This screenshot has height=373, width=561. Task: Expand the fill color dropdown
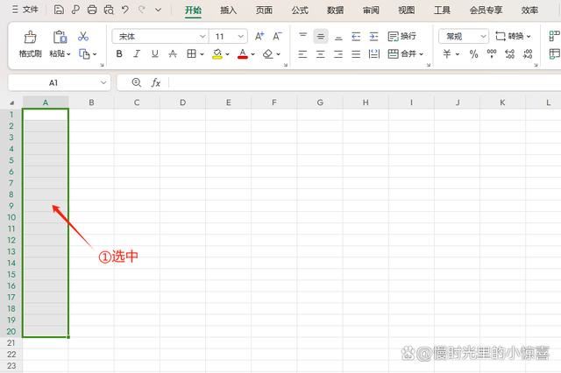(228, 54)
